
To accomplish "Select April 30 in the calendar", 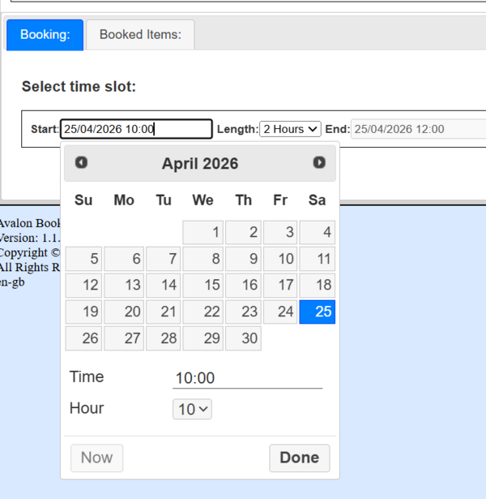I will point(243,338).
